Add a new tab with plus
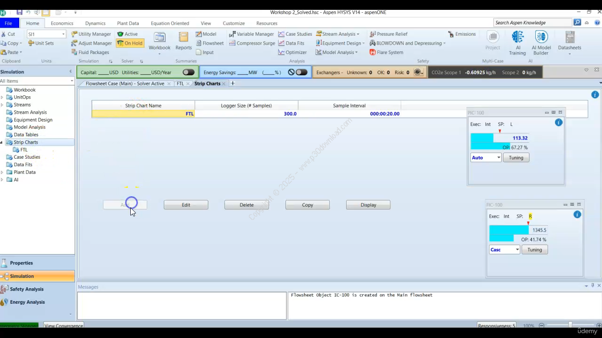602x338 pixels. (x=232, y=83)
